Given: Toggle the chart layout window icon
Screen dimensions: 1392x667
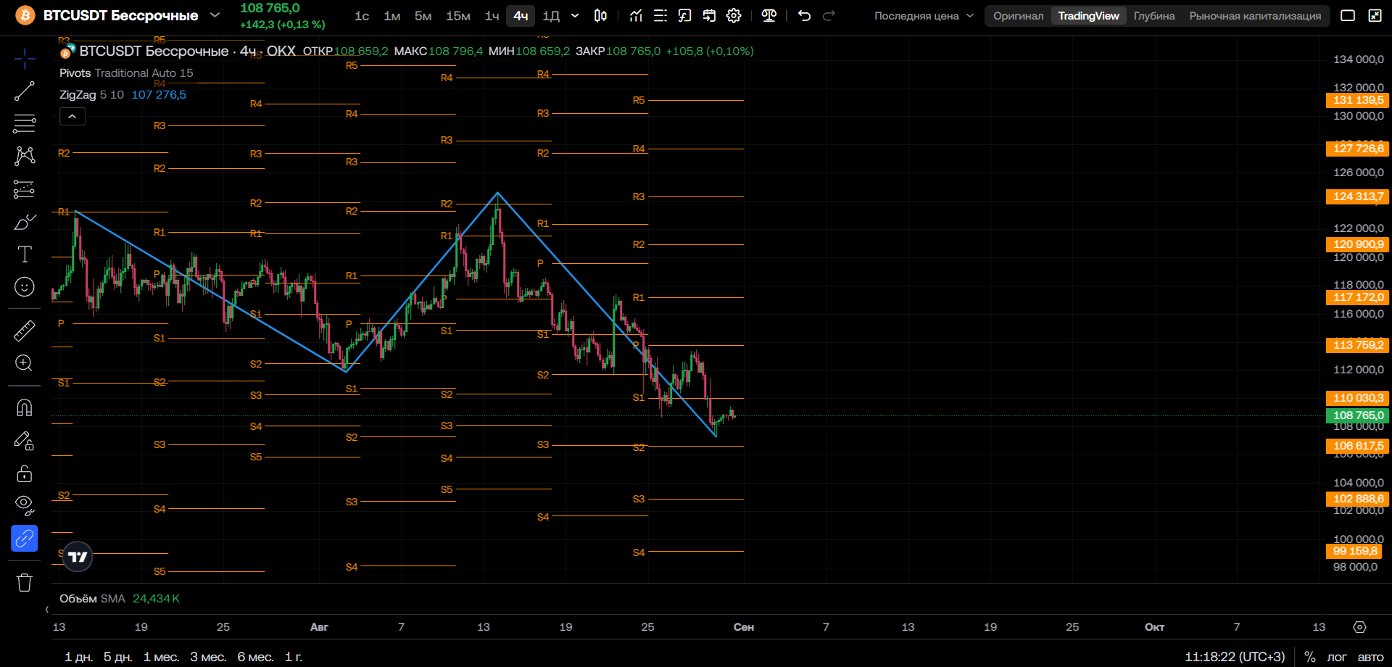Looking at the screenshot, I should (x=1348, y=16).
